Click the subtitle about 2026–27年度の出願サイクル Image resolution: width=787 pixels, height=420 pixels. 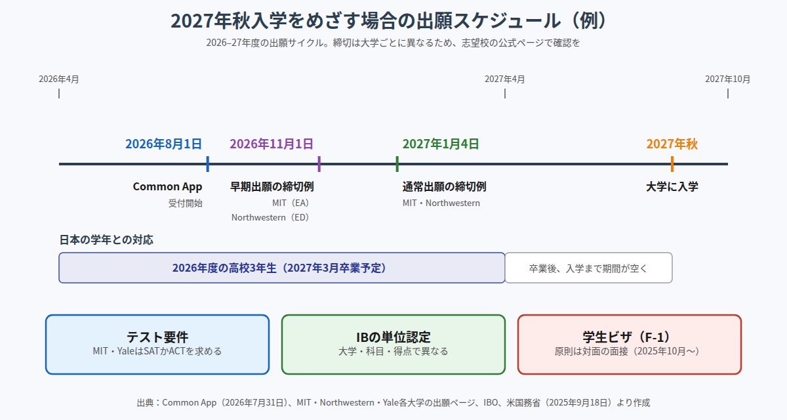pyautogui.click(x=393, y=43)
